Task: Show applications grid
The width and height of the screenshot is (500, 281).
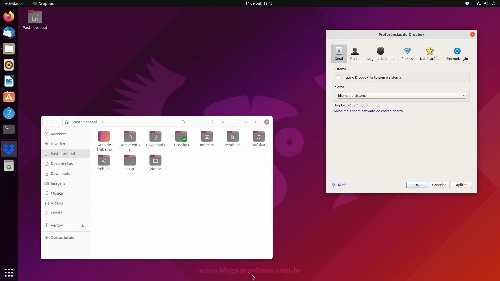Action: click(9, 272)
